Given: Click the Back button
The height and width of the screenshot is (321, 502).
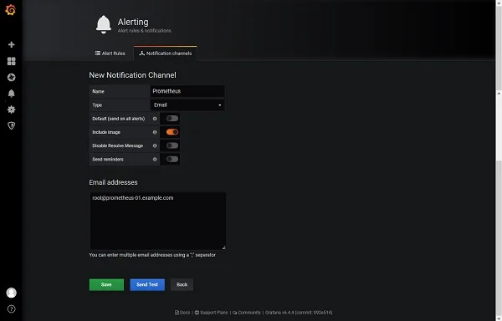Looking at the screenshot, I should click(182, 284).
